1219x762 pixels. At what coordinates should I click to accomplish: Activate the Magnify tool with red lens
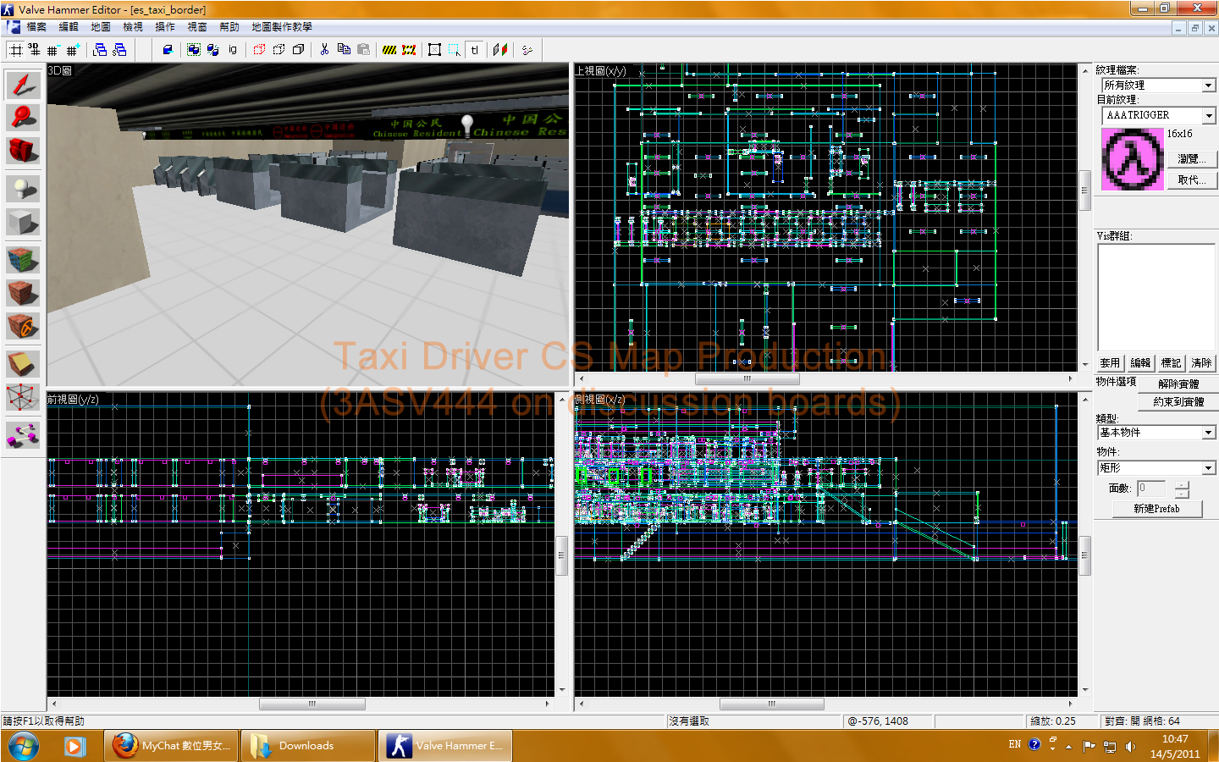[23, 118]
